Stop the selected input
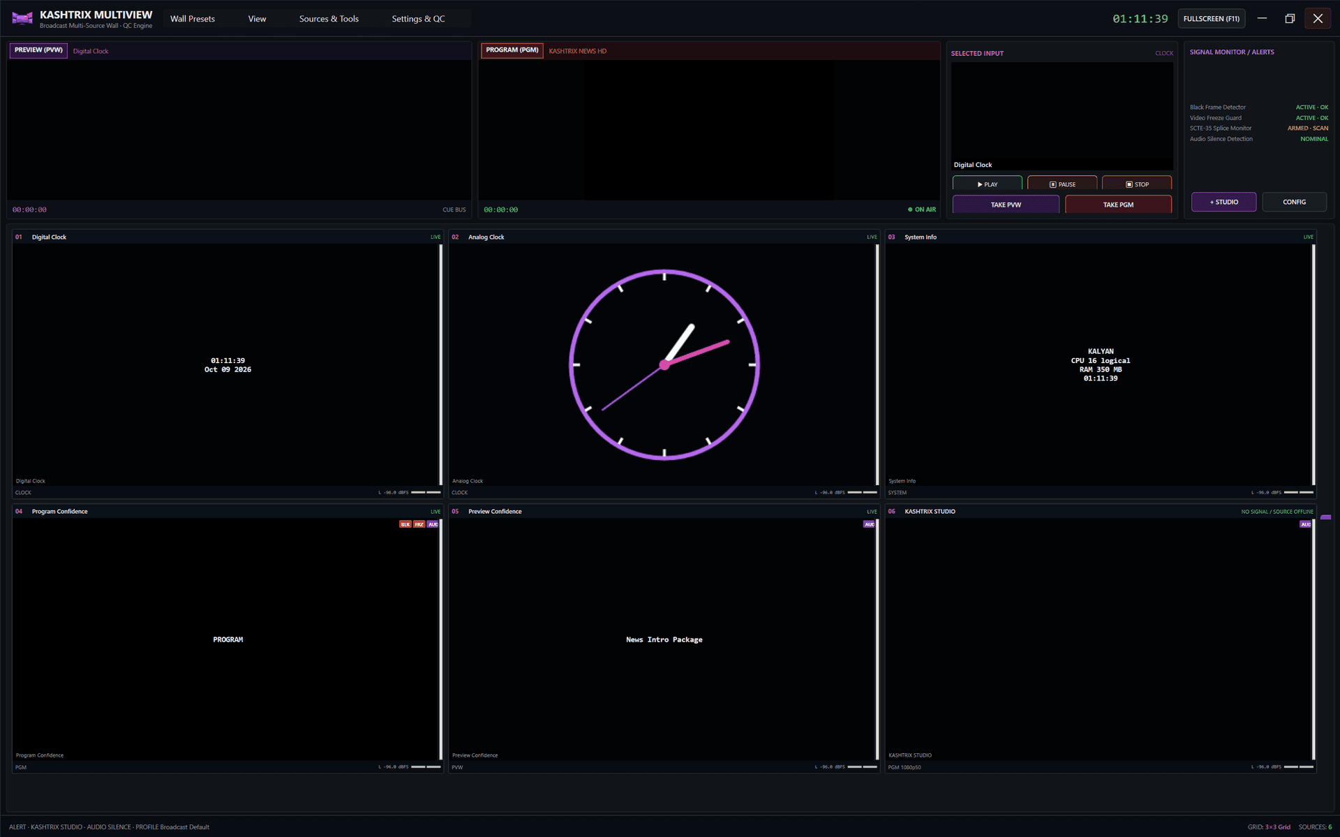Screen dimensions: 1340x837 (1137, 184)
